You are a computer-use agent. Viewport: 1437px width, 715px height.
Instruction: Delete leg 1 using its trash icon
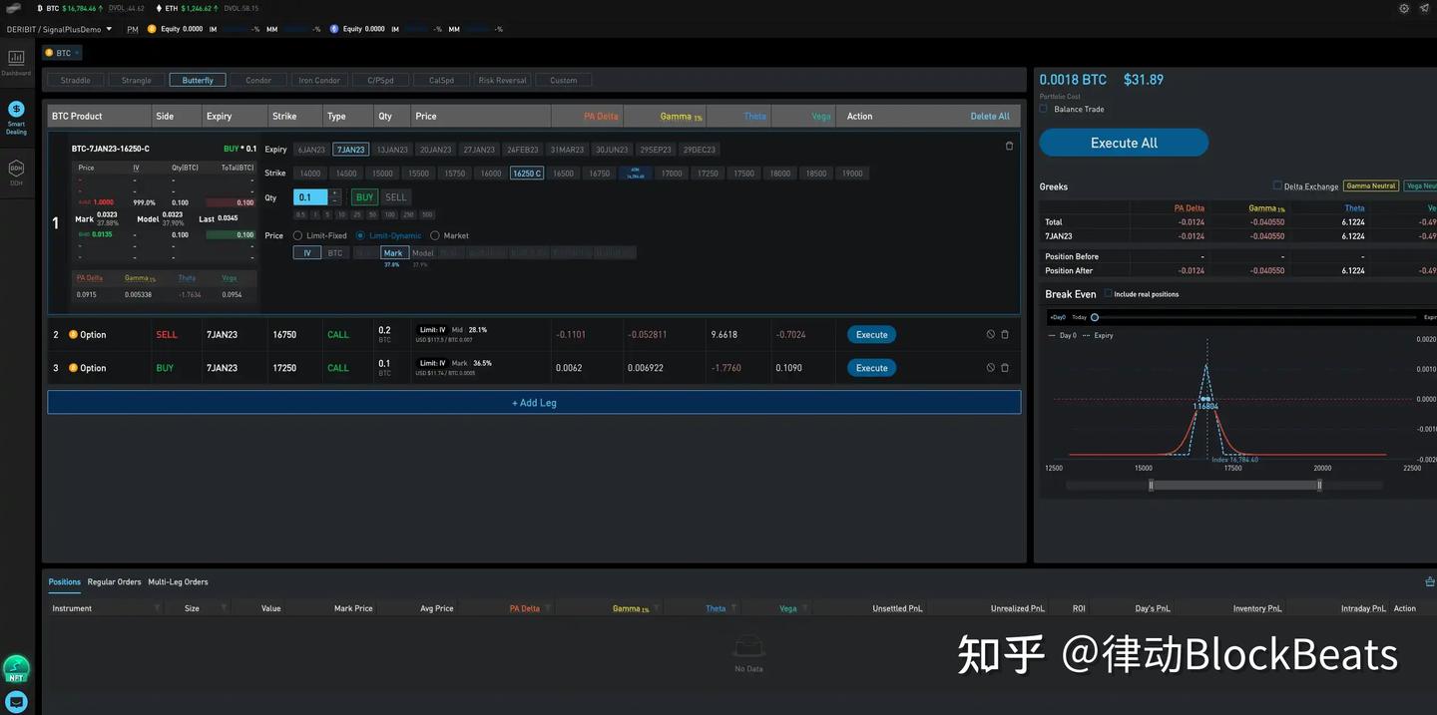coord(1009,146)
